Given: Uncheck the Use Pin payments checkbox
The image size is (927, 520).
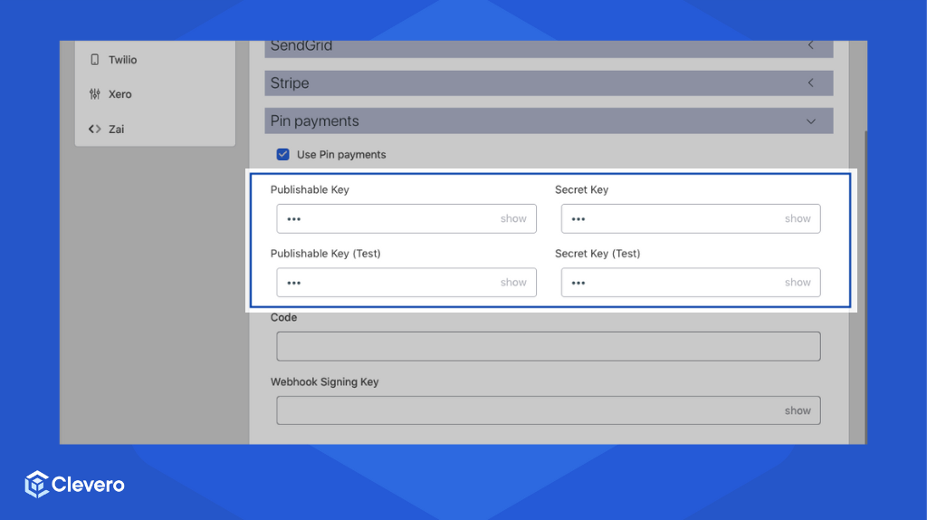Looking at the screenshot, I should pyautogui.click(x=283, y=154).
